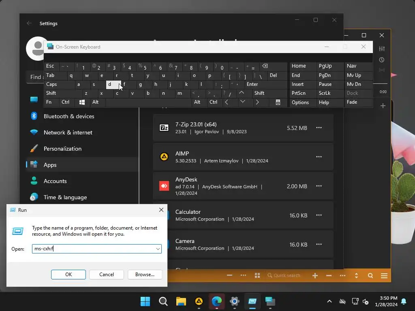The height and width of the screenshot is (311, 415).
Task: Open the AIMP hamburger menu icon
Action: point(384,275)
